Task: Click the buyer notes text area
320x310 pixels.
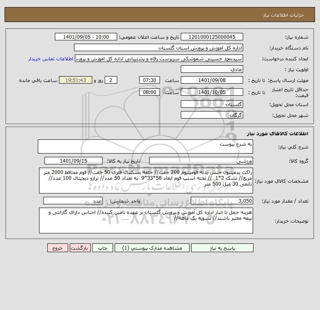Action: click(146, 221)
